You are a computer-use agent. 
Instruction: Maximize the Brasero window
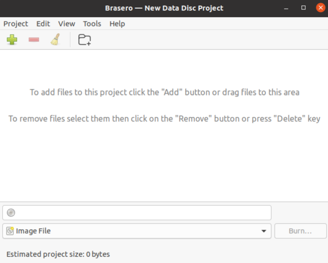(303, 8)
